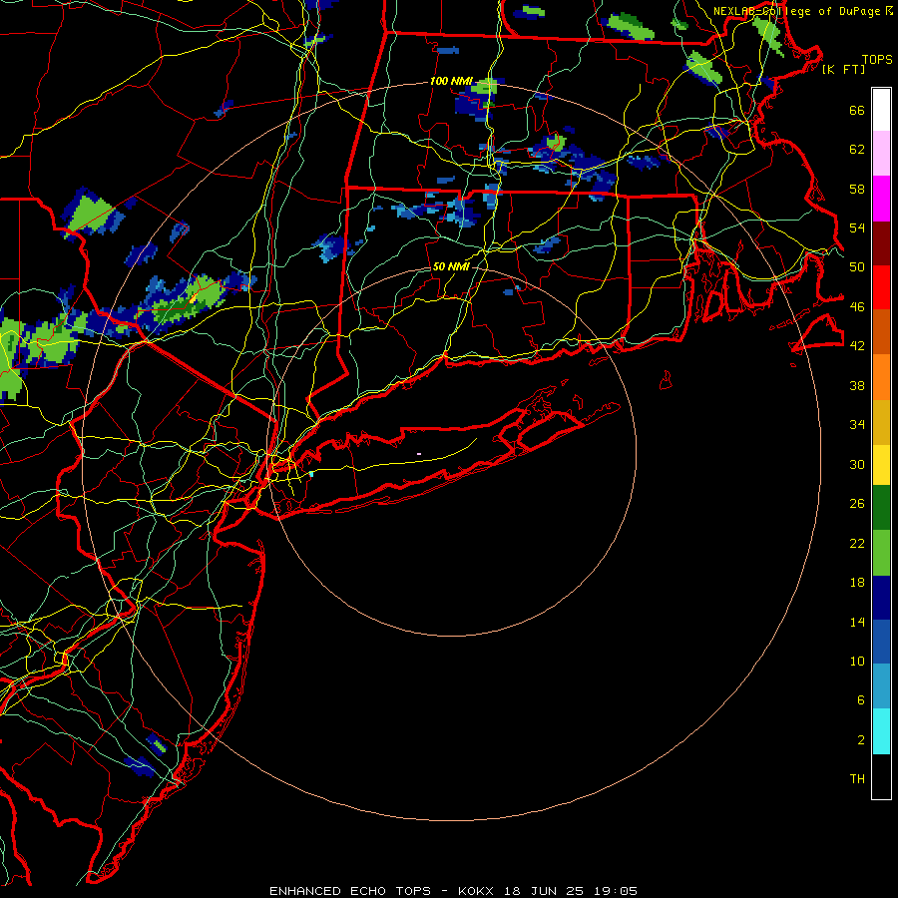Click the '6' legend value

click(x=861, y=699)
